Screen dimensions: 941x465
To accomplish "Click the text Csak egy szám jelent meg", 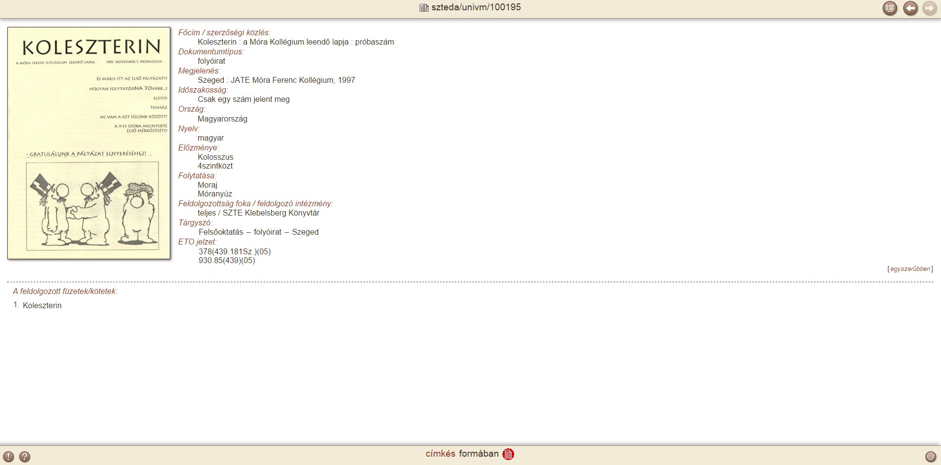I will click(x=244, y=99).
